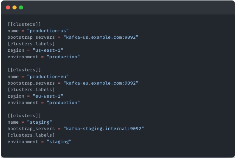Click the region key beside "us-east-1"
Screen dimensions: 237x159
16,50
